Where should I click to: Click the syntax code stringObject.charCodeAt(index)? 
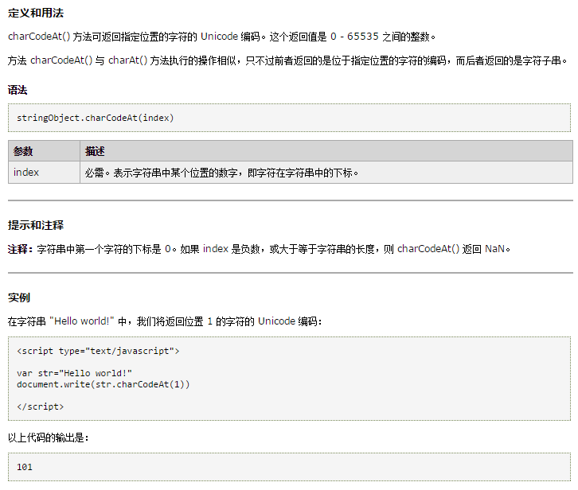95,118
